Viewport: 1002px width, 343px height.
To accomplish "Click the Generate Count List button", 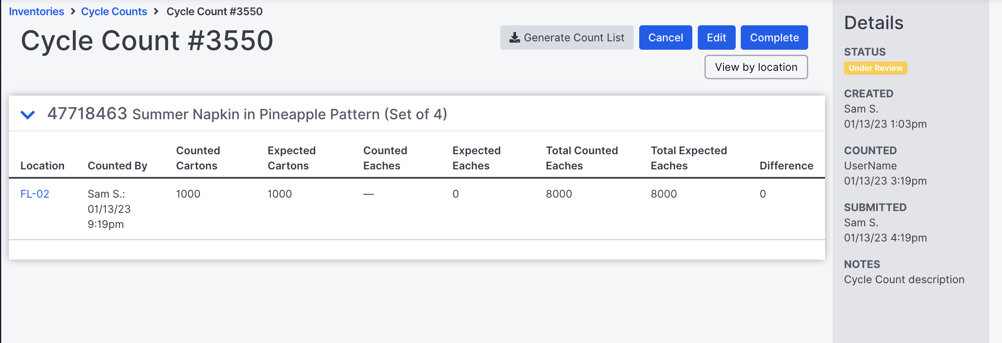I will point(567,38).
